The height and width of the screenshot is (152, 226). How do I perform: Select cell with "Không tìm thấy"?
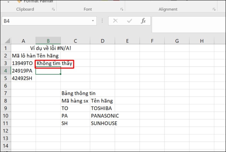48,63
